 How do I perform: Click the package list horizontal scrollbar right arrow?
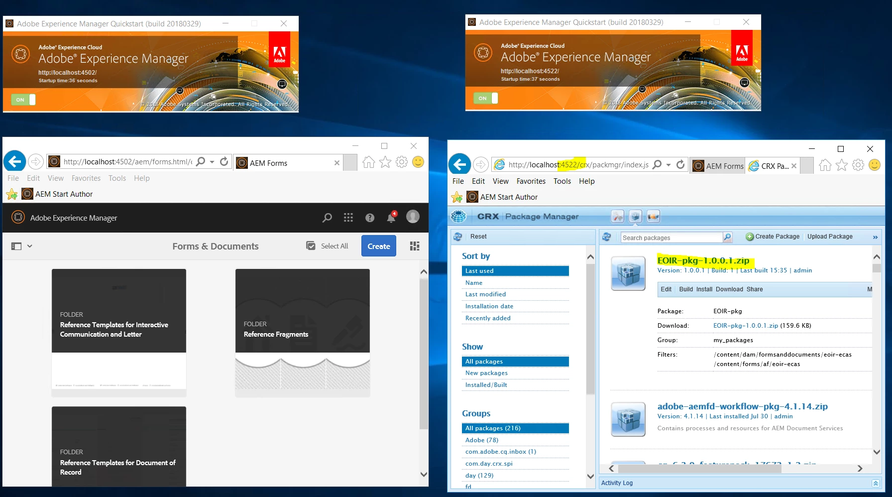pos(860,469)
